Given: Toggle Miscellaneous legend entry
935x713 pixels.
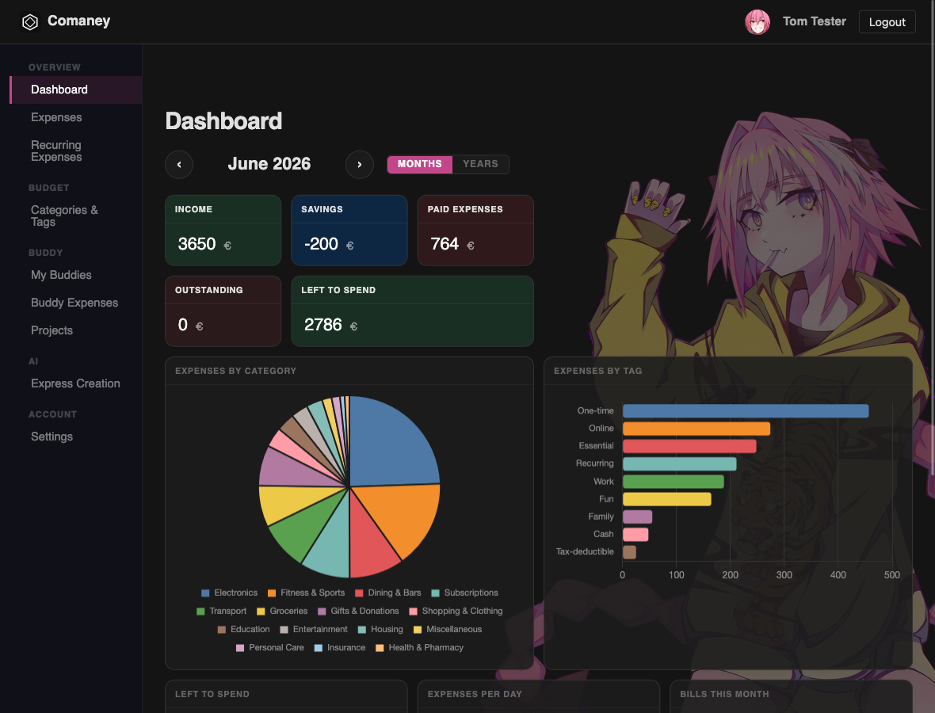Looking at the screenshot, I should coord(448,630).
